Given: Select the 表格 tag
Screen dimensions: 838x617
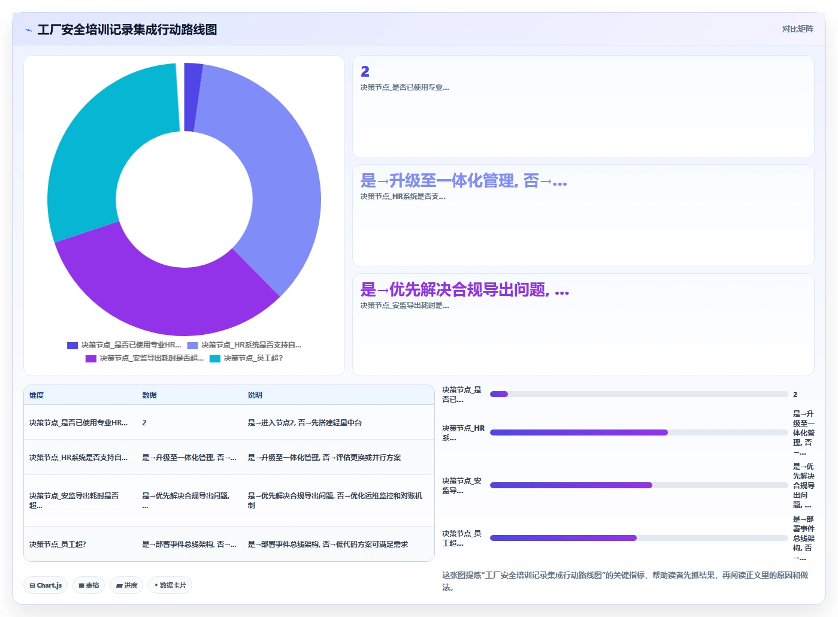Looking at the screenshot, I should click(89, 585).
